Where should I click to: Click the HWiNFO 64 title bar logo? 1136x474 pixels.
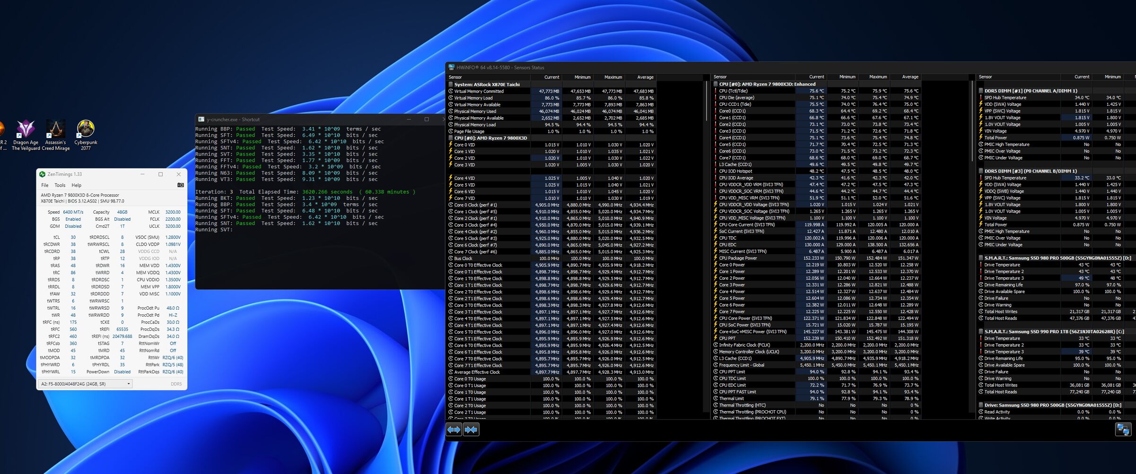451,68
